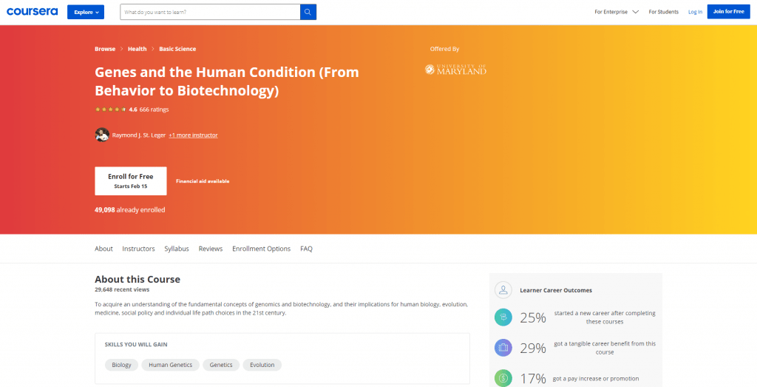
Task: Click the 29% career benefit statistic
Action: tap(533, 348)
